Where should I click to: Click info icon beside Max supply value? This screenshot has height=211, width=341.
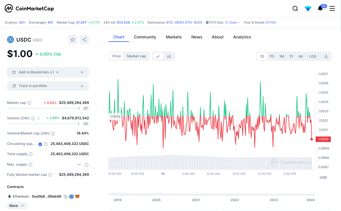pyautogui.click(x=87, y=165)
